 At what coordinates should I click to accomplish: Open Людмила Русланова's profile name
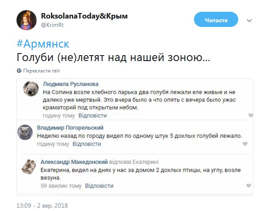[70, 83]
